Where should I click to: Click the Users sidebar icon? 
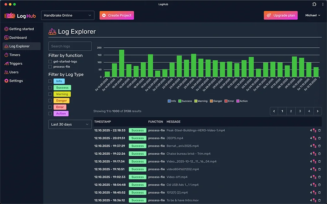coord(6,72)
